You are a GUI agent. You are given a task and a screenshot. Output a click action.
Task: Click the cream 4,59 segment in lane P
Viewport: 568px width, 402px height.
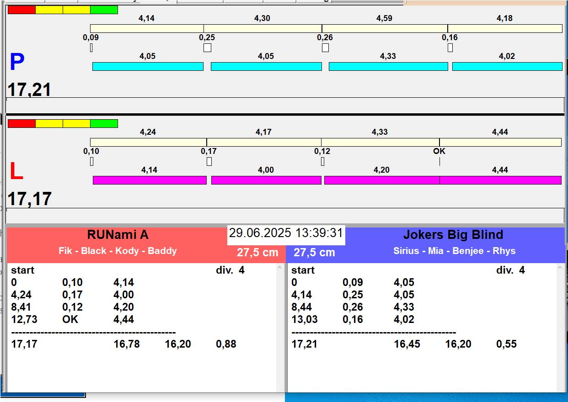(384, 28)
